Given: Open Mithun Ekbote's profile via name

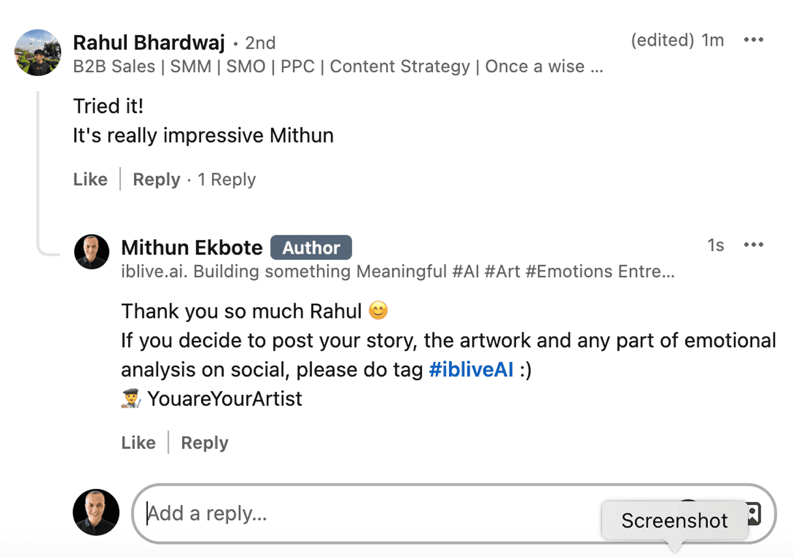Looking at the screenshot, I should [192, 247].
